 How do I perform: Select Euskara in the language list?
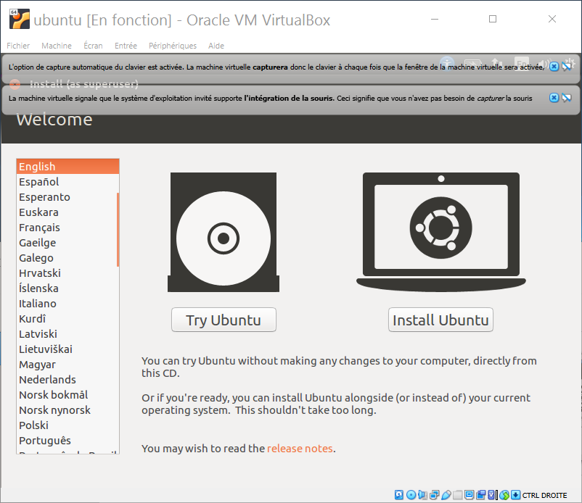67,212
